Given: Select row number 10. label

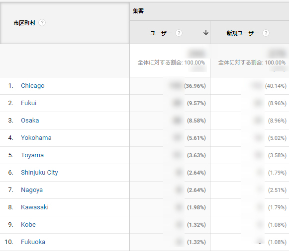Looking at the screenshot, I should click(9, 242).
